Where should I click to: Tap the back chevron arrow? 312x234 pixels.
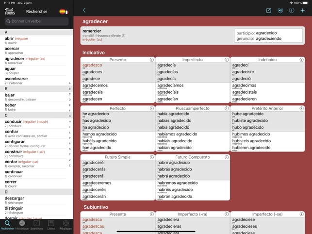(x=84, y=10)
